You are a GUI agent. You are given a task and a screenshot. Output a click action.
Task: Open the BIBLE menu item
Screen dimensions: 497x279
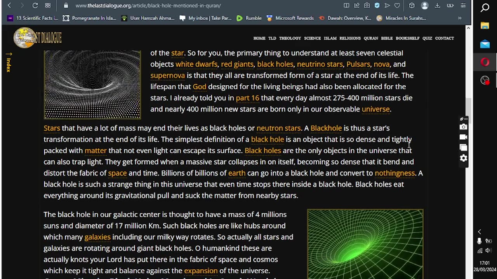pyautogui.click(x=387, y=38)
